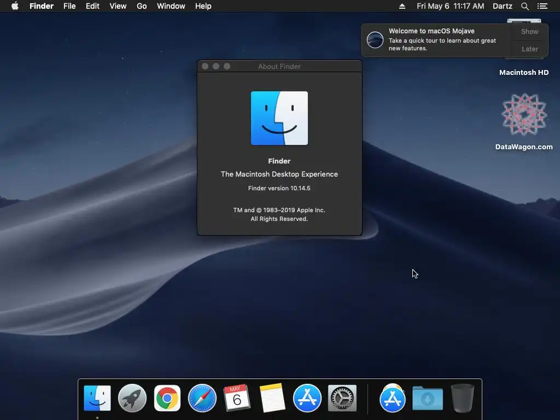Open the Window menu
The width and height of the screenshot is (560, 420).
(171, 6)
